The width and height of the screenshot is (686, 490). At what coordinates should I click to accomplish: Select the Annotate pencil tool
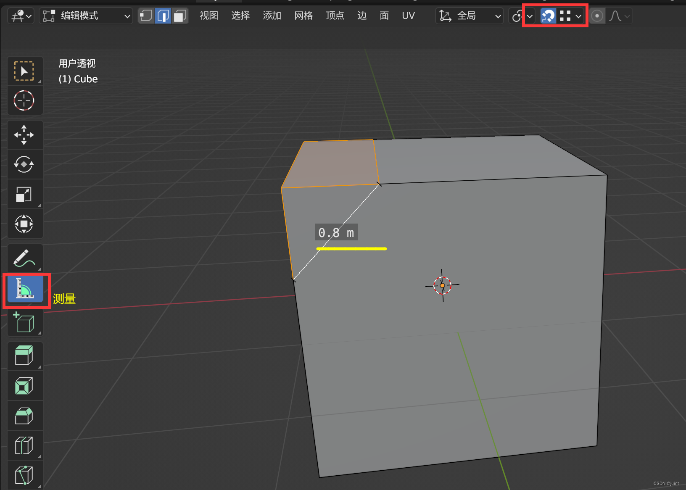click(24, 258)
